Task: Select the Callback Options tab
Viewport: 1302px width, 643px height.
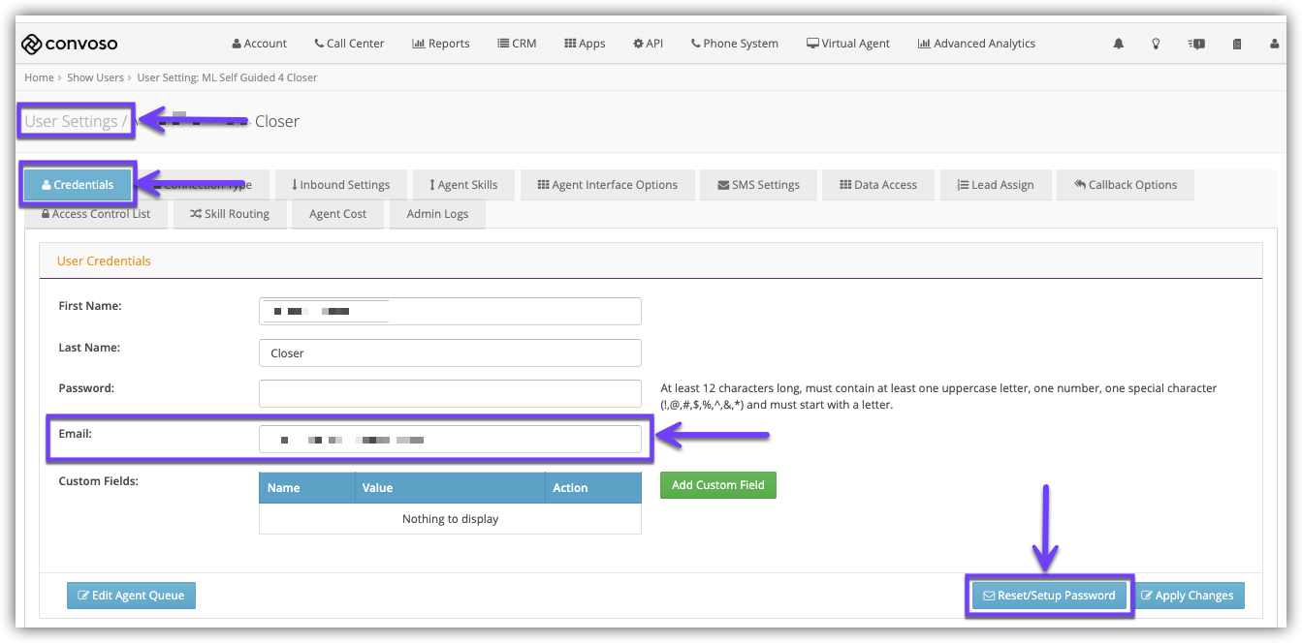Action: pyautogui.click(x=1125, y=185)
